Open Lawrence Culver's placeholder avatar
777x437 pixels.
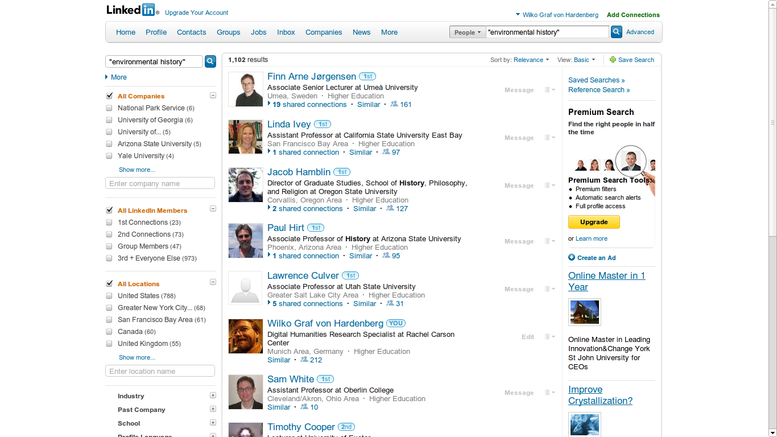[246, 288]
